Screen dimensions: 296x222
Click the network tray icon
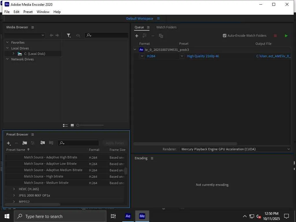coord(252,216)
